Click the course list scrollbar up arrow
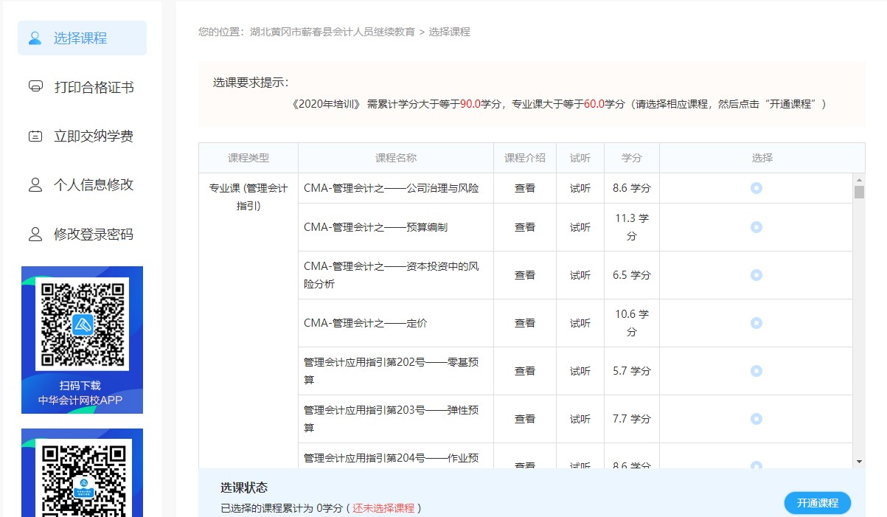887x517 pixels. point(859,179)
